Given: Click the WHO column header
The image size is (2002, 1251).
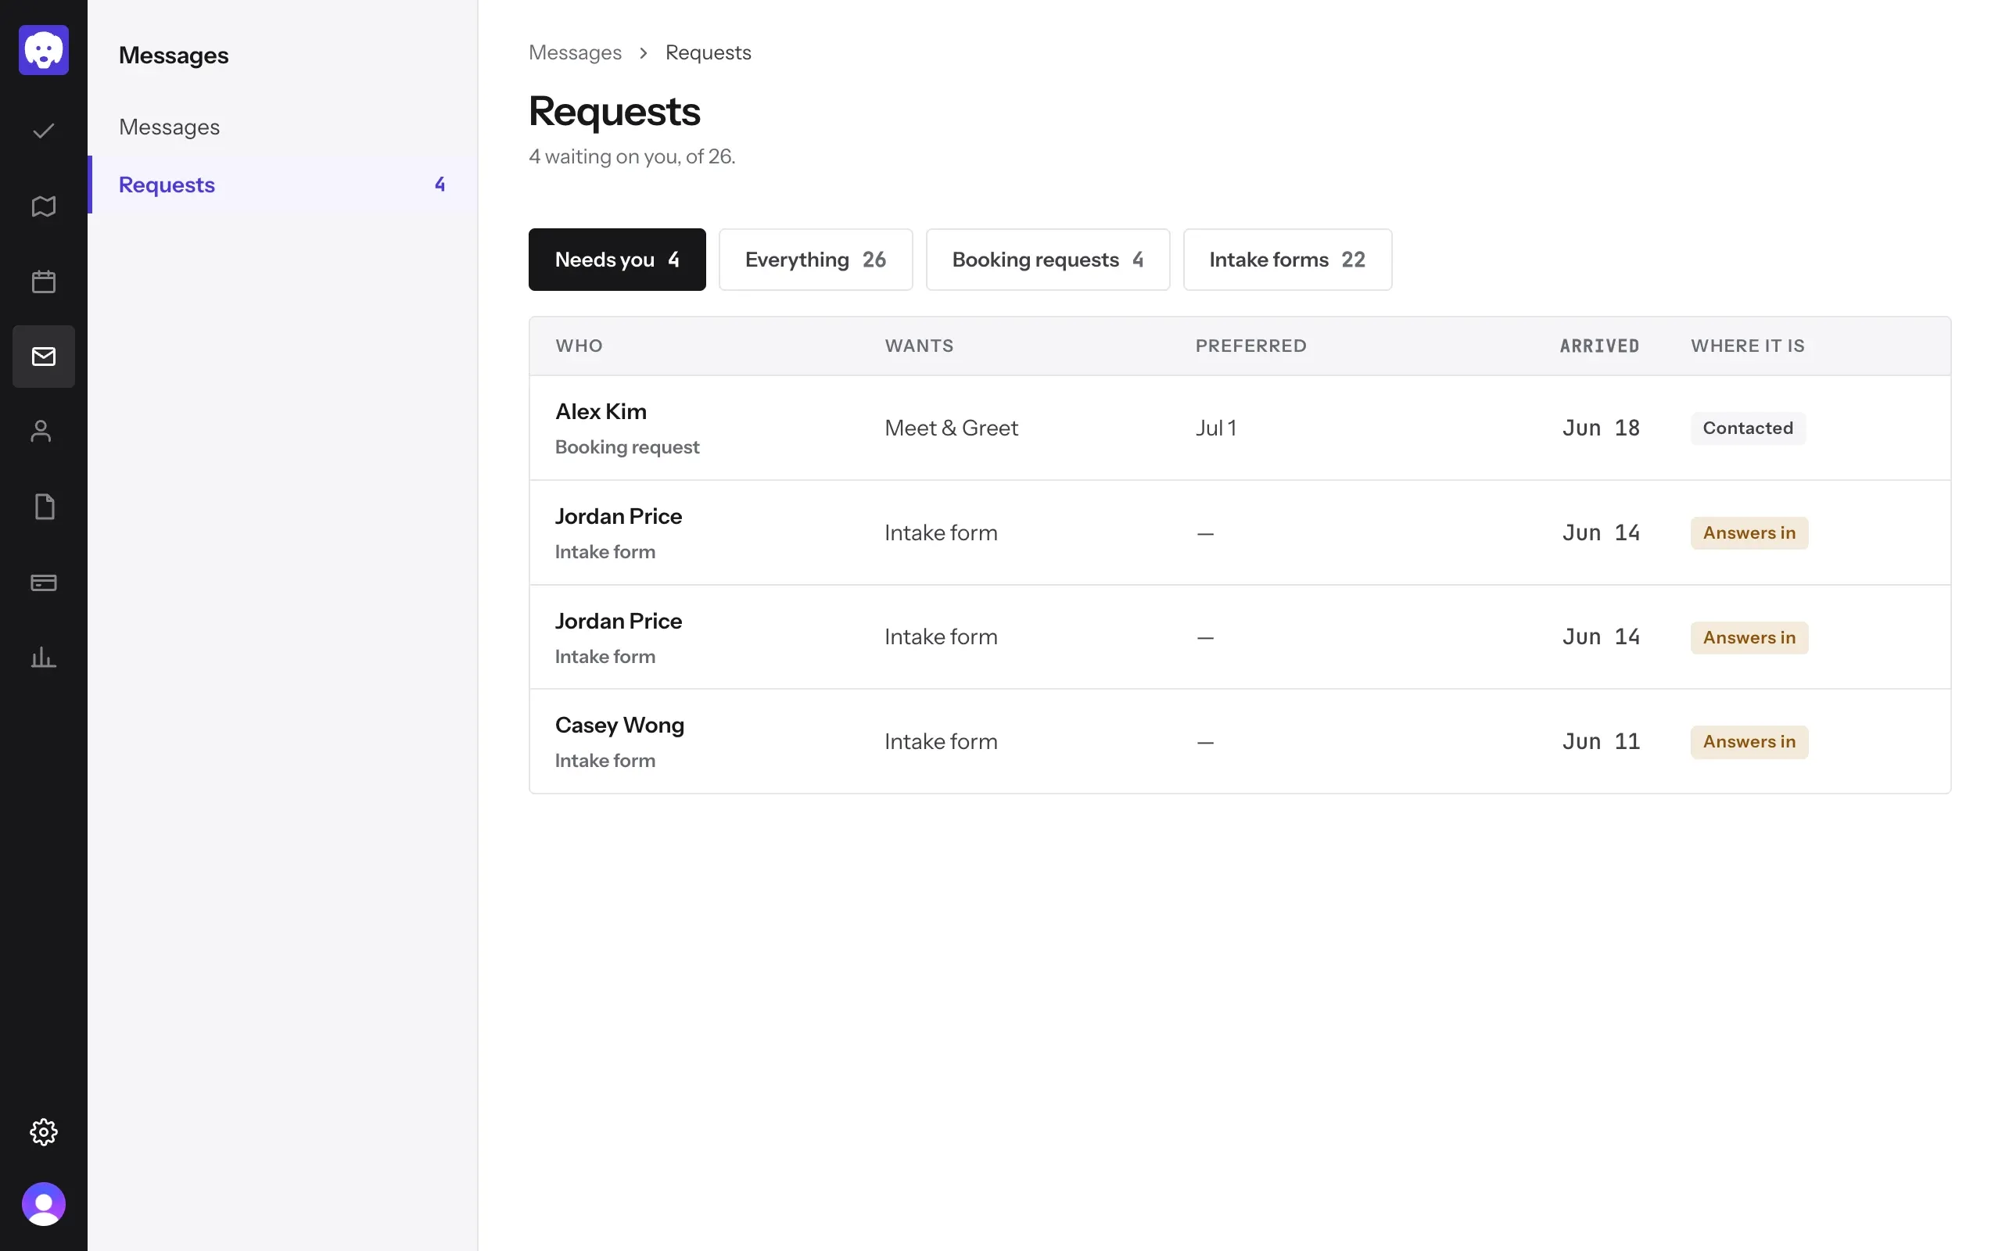Looking at the screenshot, I should pos(579,346).
